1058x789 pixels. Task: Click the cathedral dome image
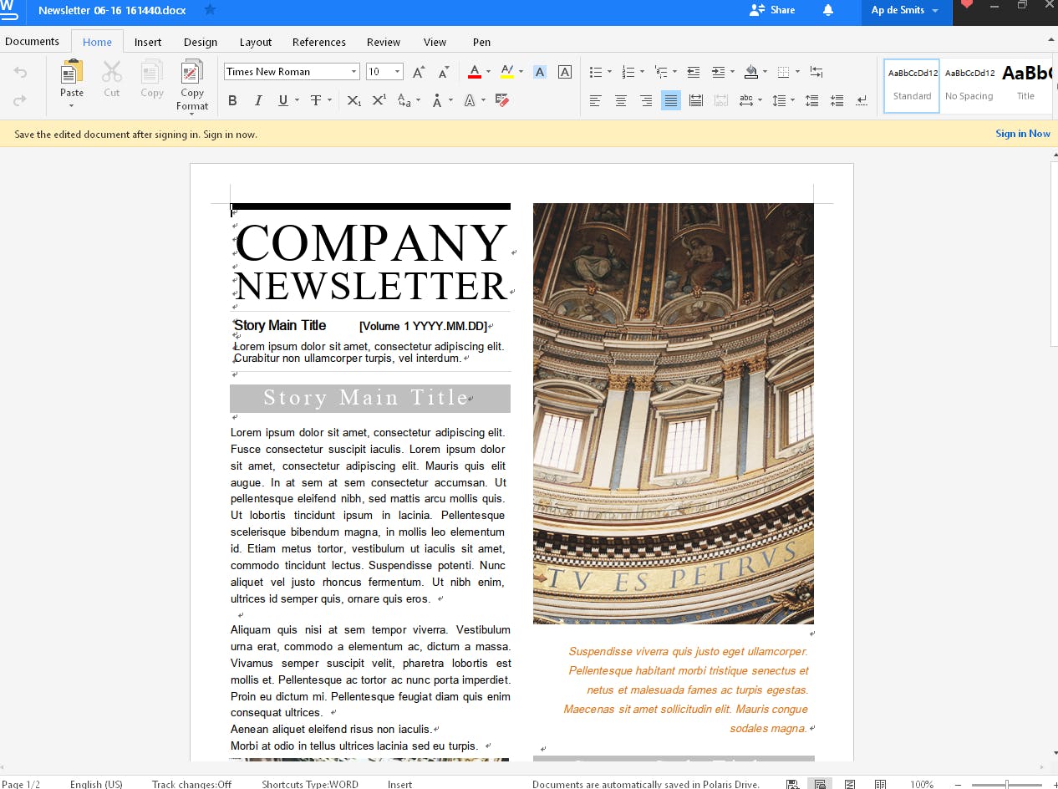[x=674, y=414]
